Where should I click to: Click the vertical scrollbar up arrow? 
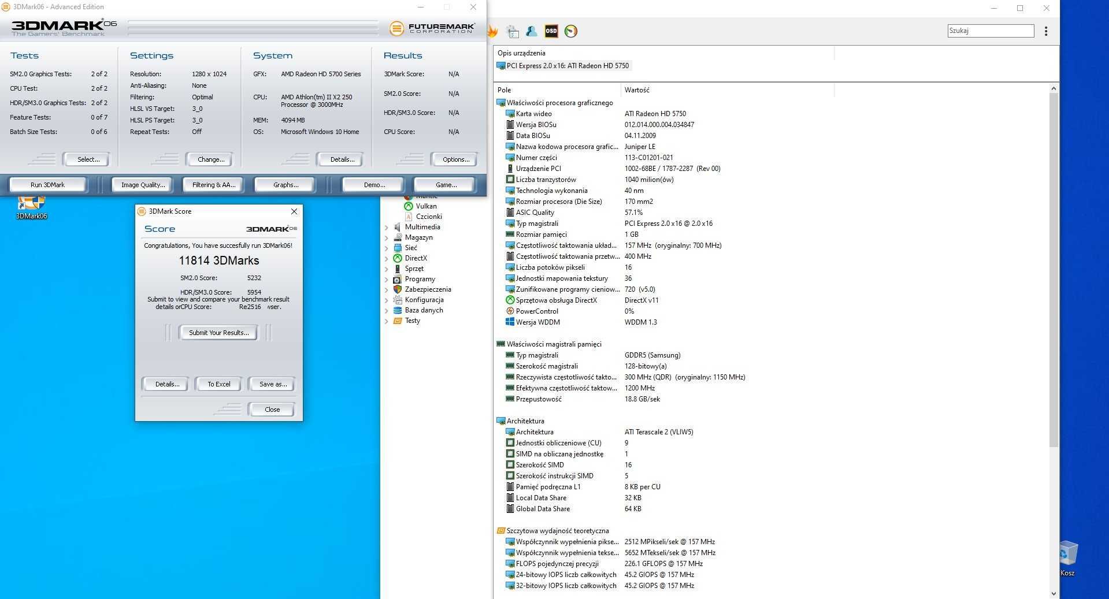(x=1054, y=89)
